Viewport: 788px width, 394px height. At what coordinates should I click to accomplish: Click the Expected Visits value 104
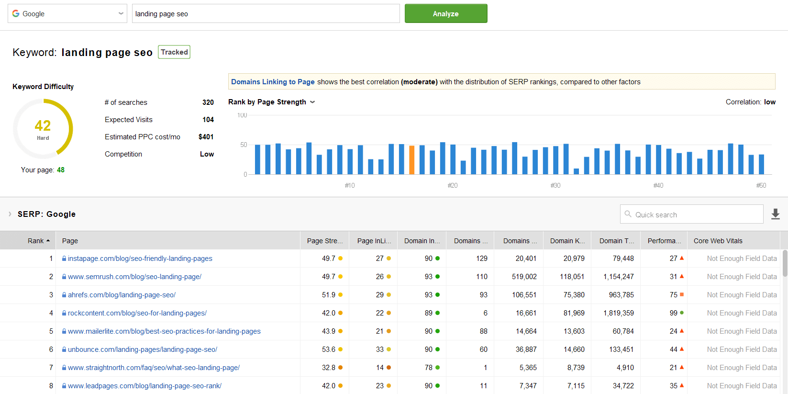pyautogui.click(x=208, y=120)
